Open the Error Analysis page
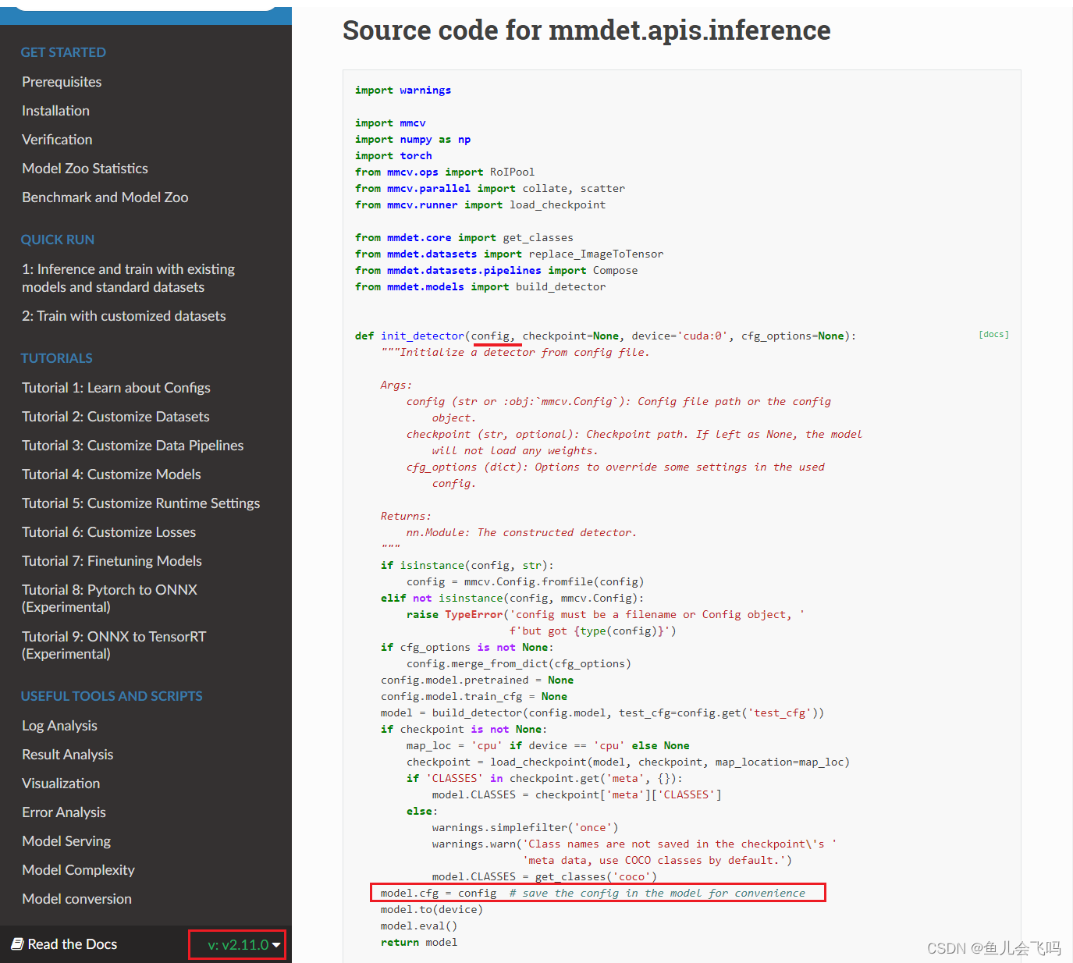 [x=63, y=812]
